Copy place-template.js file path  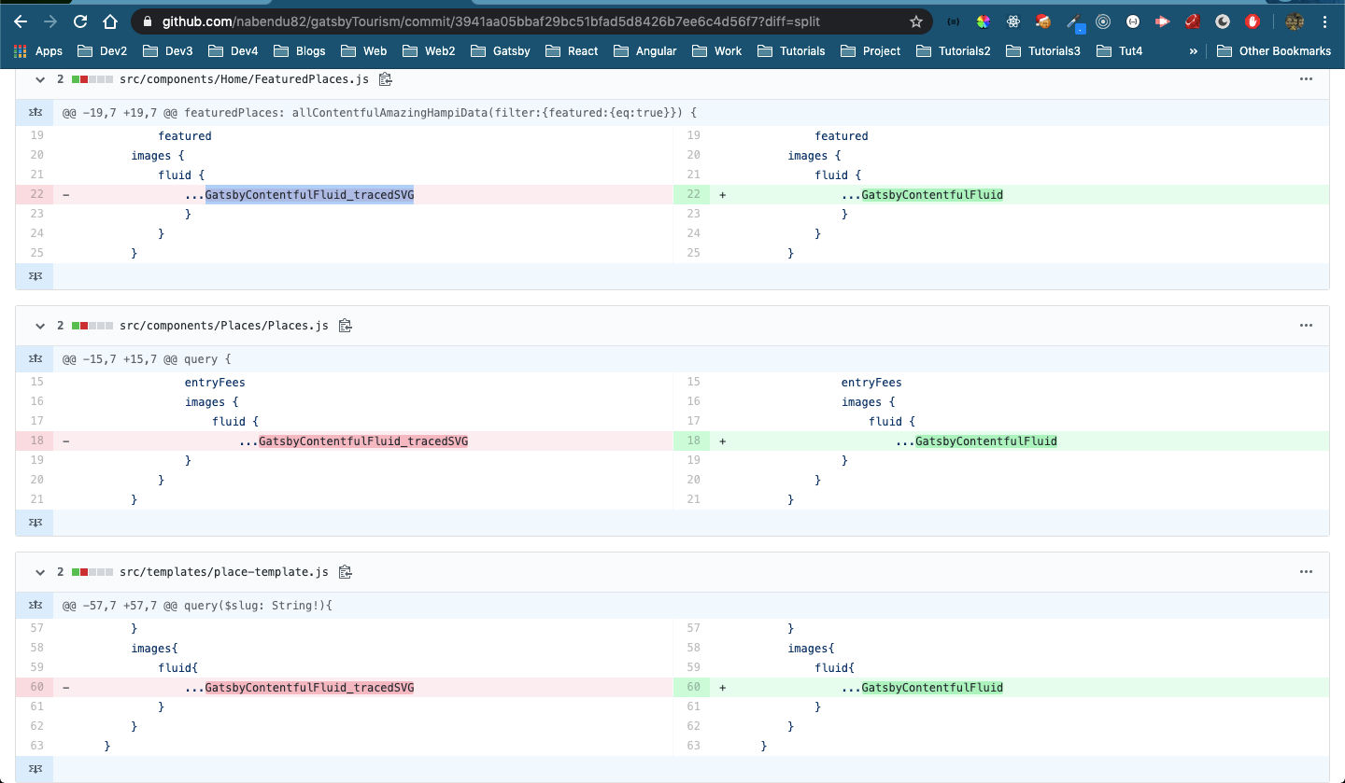pos(346,572)
